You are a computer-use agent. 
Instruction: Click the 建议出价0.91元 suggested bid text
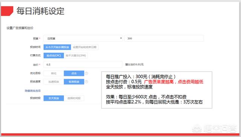[x=134, y=64]
